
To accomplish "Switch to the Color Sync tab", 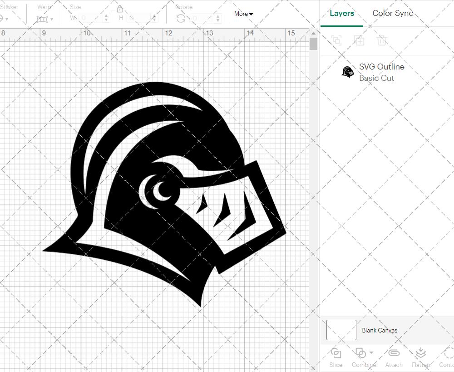I will pos(393,13).
